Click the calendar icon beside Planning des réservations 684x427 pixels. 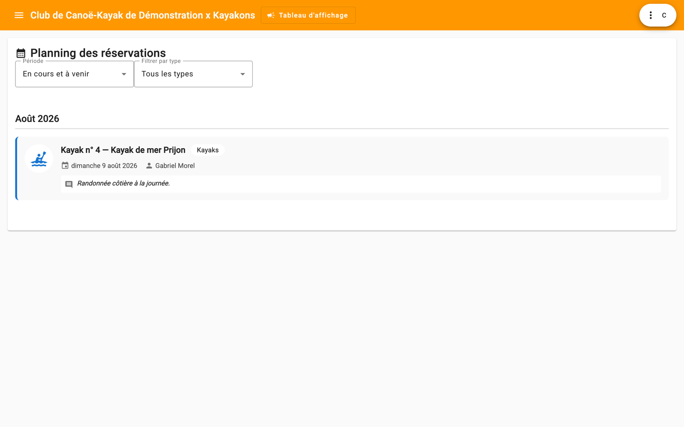tap(21, 53)
